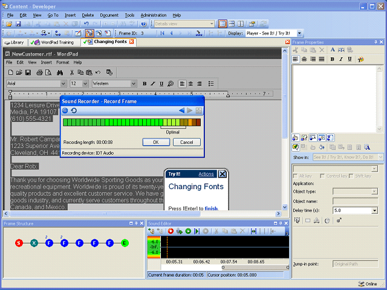The width and height of the screenshot is (387, 290).
Task: Click the color palette icon in Frame Properties
Action: tap(361, 59)
